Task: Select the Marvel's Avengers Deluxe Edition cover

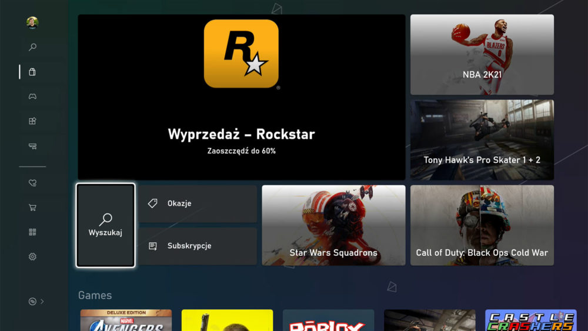Action: 126,320
